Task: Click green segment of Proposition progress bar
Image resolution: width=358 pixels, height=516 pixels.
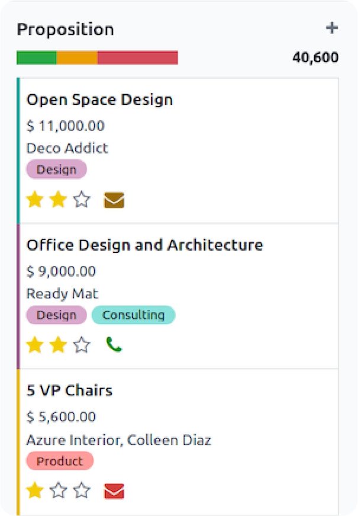Action: pos(37,57)
